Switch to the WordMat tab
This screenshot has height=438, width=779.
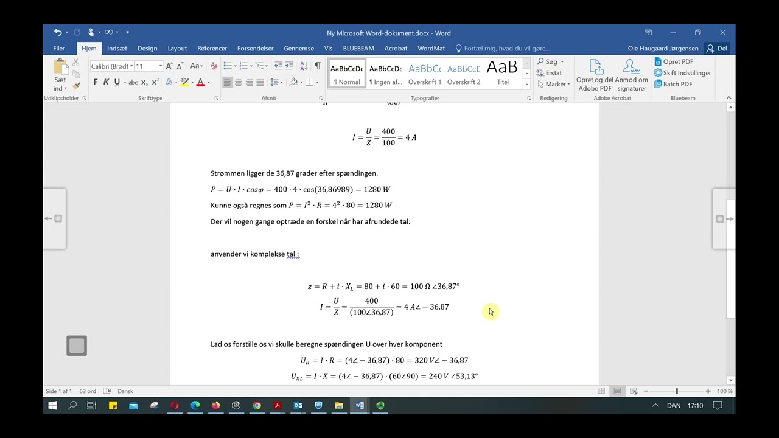click(431, 48)
